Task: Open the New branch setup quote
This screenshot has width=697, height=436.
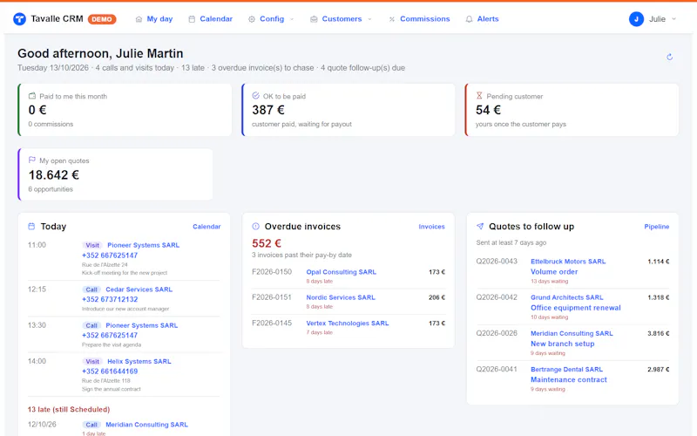Action: point(562,344)
